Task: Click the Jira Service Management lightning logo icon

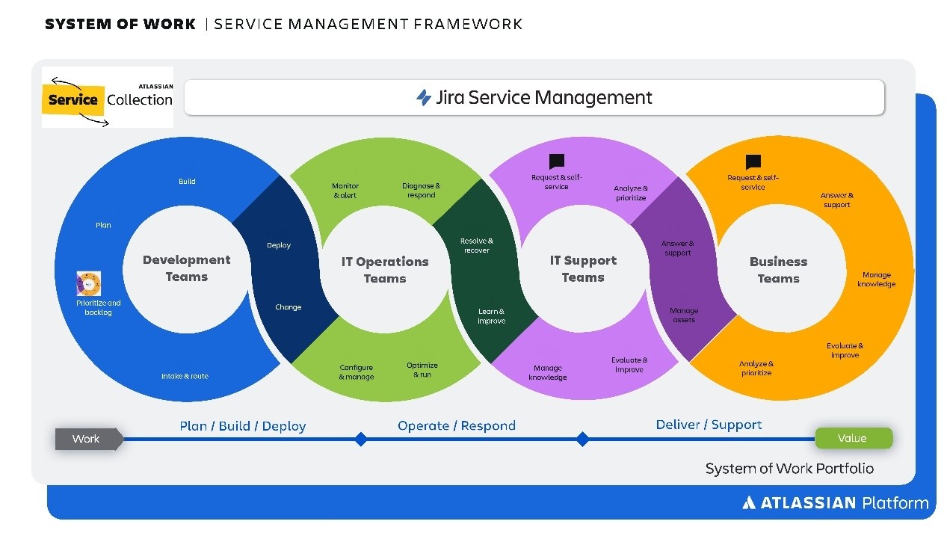Action: pyautogui.click(x=424, y=98)
